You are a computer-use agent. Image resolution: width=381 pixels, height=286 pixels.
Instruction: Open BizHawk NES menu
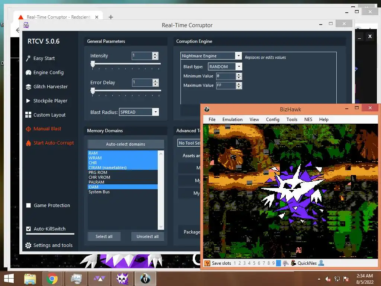(x=308, y=120)
